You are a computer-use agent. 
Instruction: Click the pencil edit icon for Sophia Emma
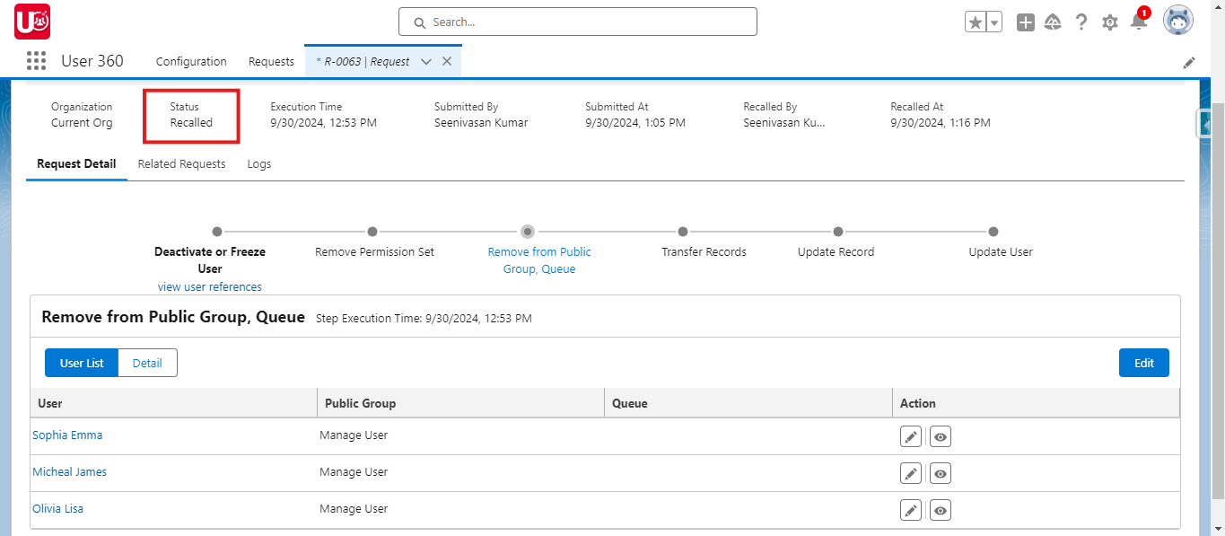click(x=911, y=436)
